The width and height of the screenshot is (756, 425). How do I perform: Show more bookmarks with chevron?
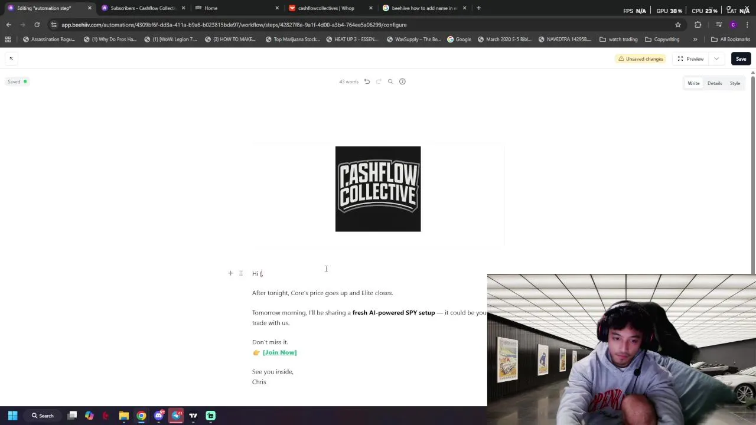tap(695, 39)
